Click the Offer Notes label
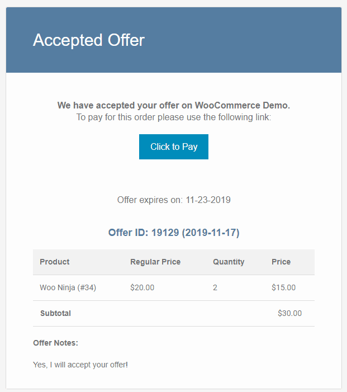 coord(55,343)
